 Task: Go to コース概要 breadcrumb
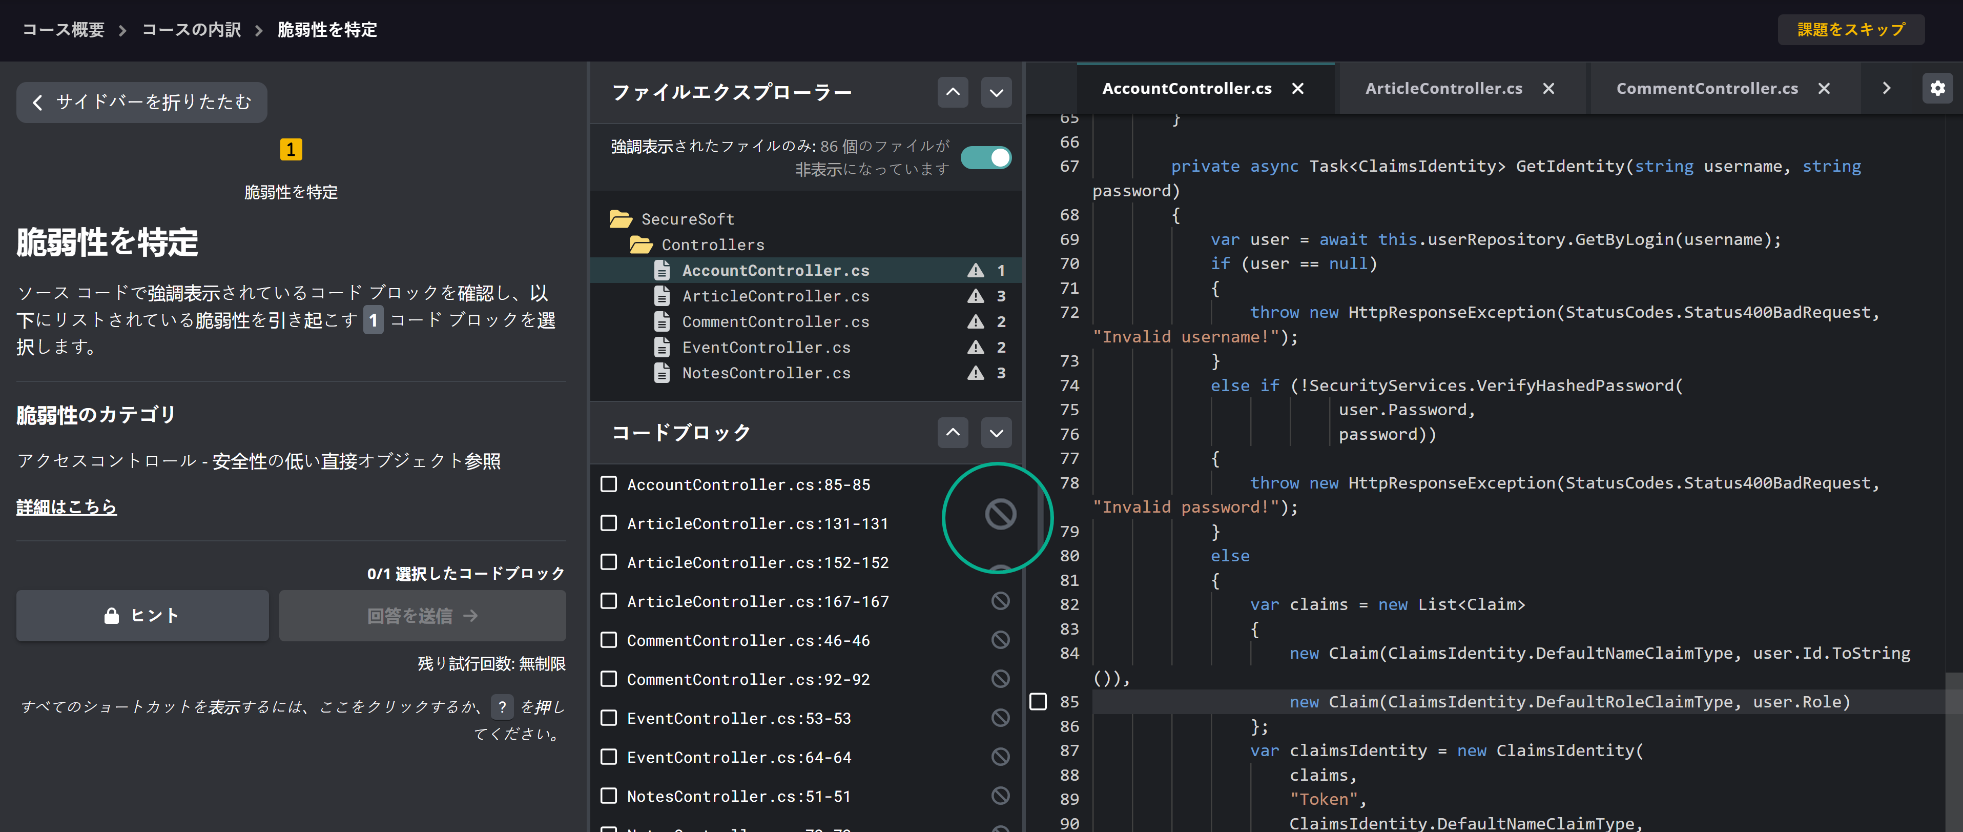coord(63,30)
